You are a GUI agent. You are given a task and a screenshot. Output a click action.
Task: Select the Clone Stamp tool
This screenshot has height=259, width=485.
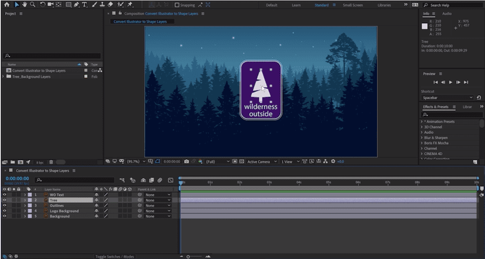[102, 4]
